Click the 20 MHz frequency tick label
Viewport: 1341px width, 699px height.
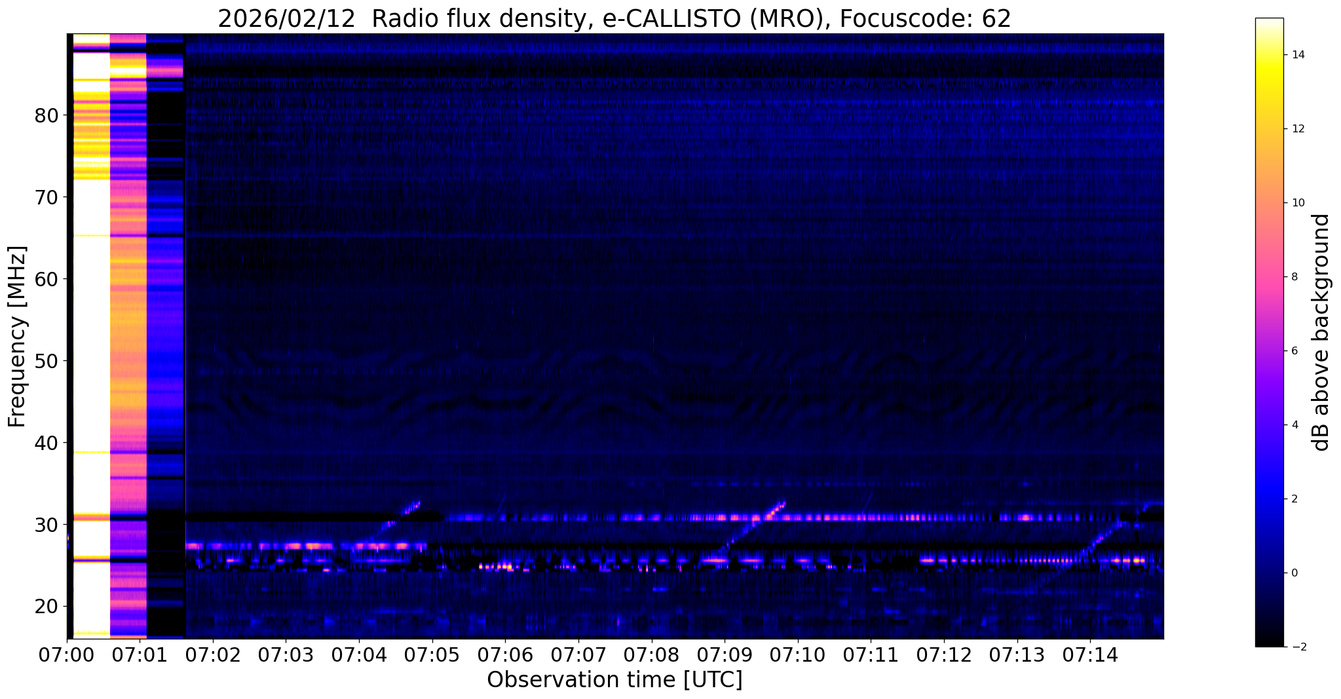point(46,607)
